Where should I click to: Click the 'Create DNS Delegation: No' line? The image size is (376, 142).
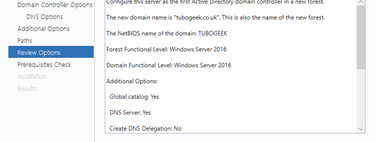(x=146, y=129)
